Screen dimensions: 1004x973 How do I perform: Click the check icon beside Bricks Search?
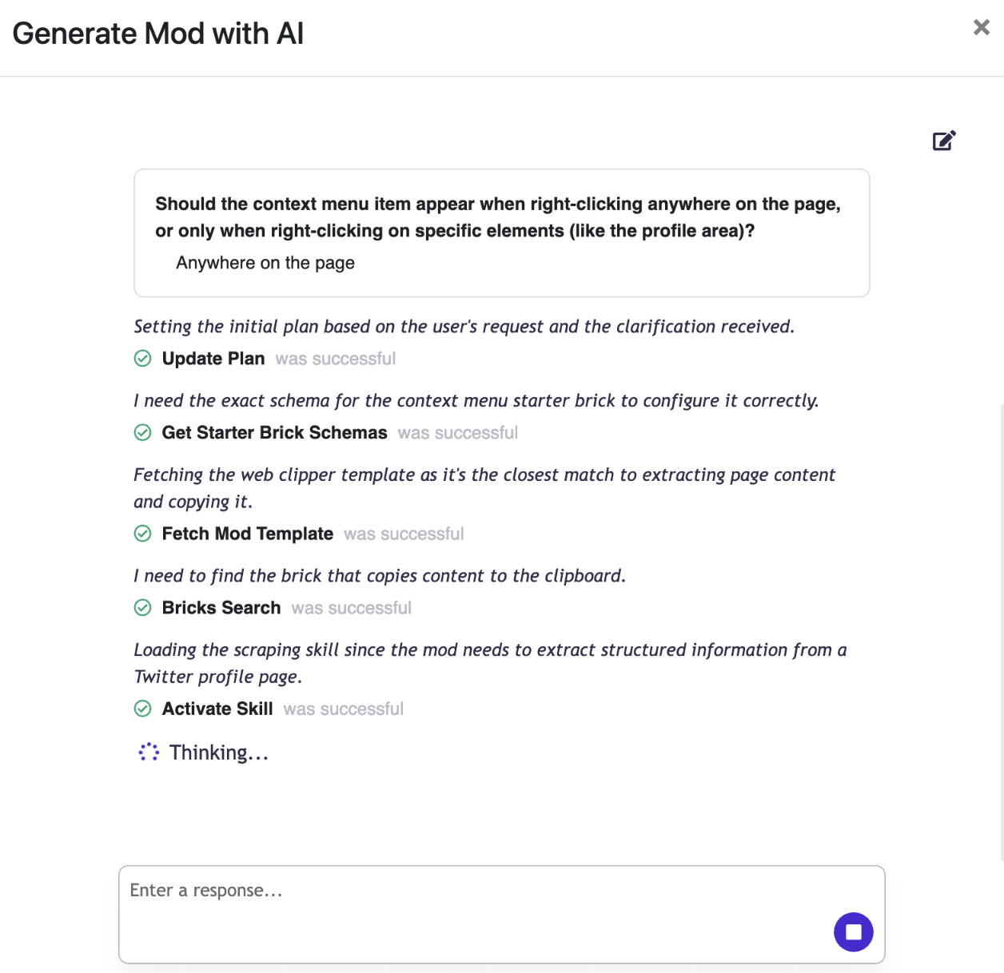point(142,608)
